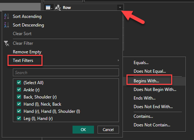Image resolution: width=194 pixels, height=140 pixels.
Task: Select the Begins With... filter
Action: pyautogui.click(x=146, y=81)
